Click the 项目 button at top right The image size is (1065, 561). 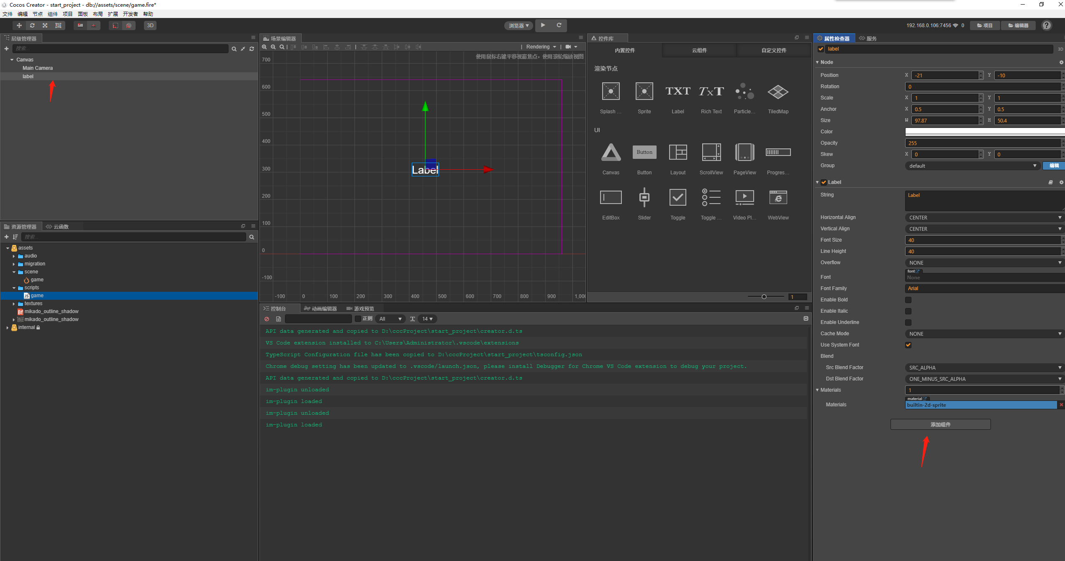tap(985, 25)
